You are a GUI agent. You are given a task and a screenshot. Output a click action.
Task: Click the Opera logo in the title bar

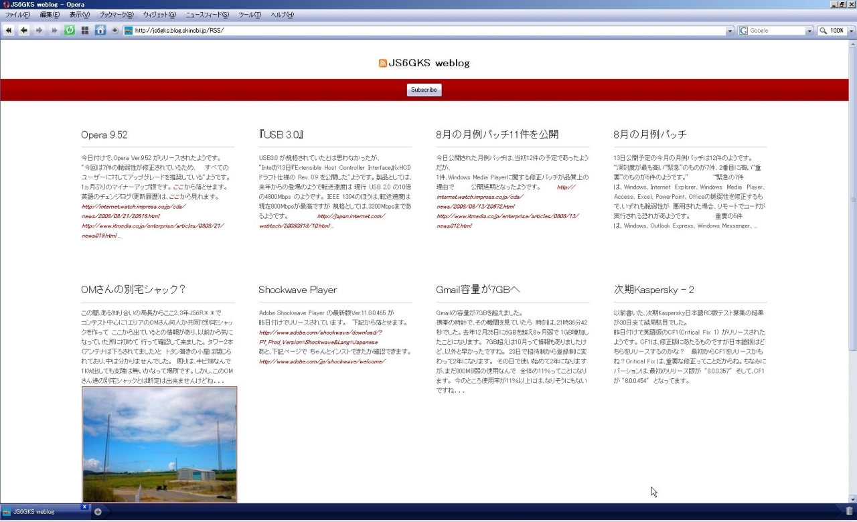click(5, 4)
